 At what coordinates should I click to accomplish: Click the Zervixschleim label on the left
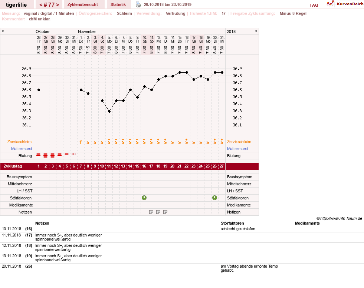[x=19, y=142]
